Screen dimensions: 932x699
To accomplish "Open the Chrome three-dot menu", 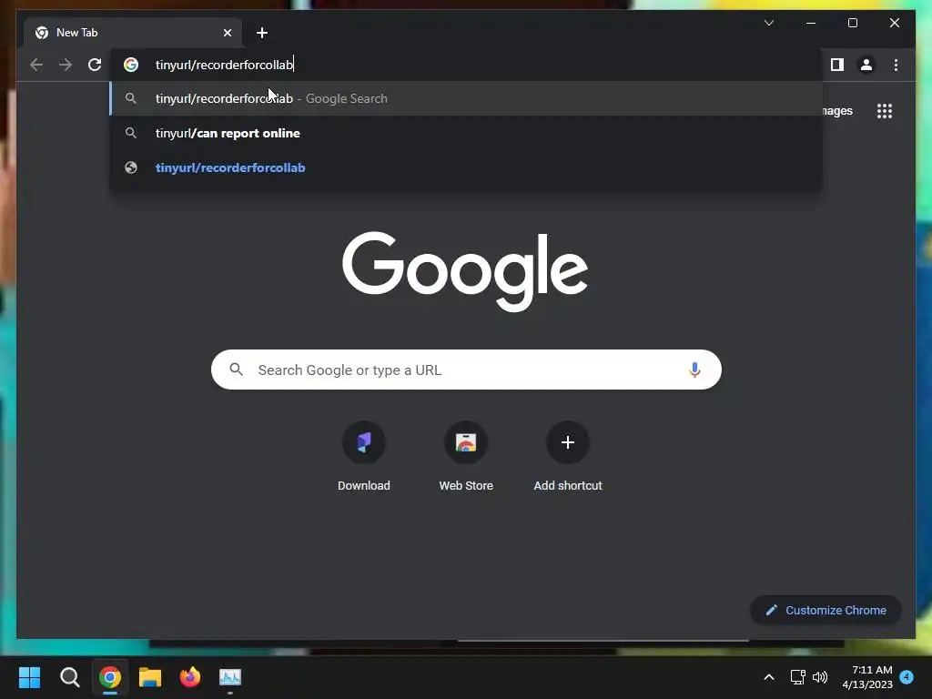I will (x=896, y=65).
